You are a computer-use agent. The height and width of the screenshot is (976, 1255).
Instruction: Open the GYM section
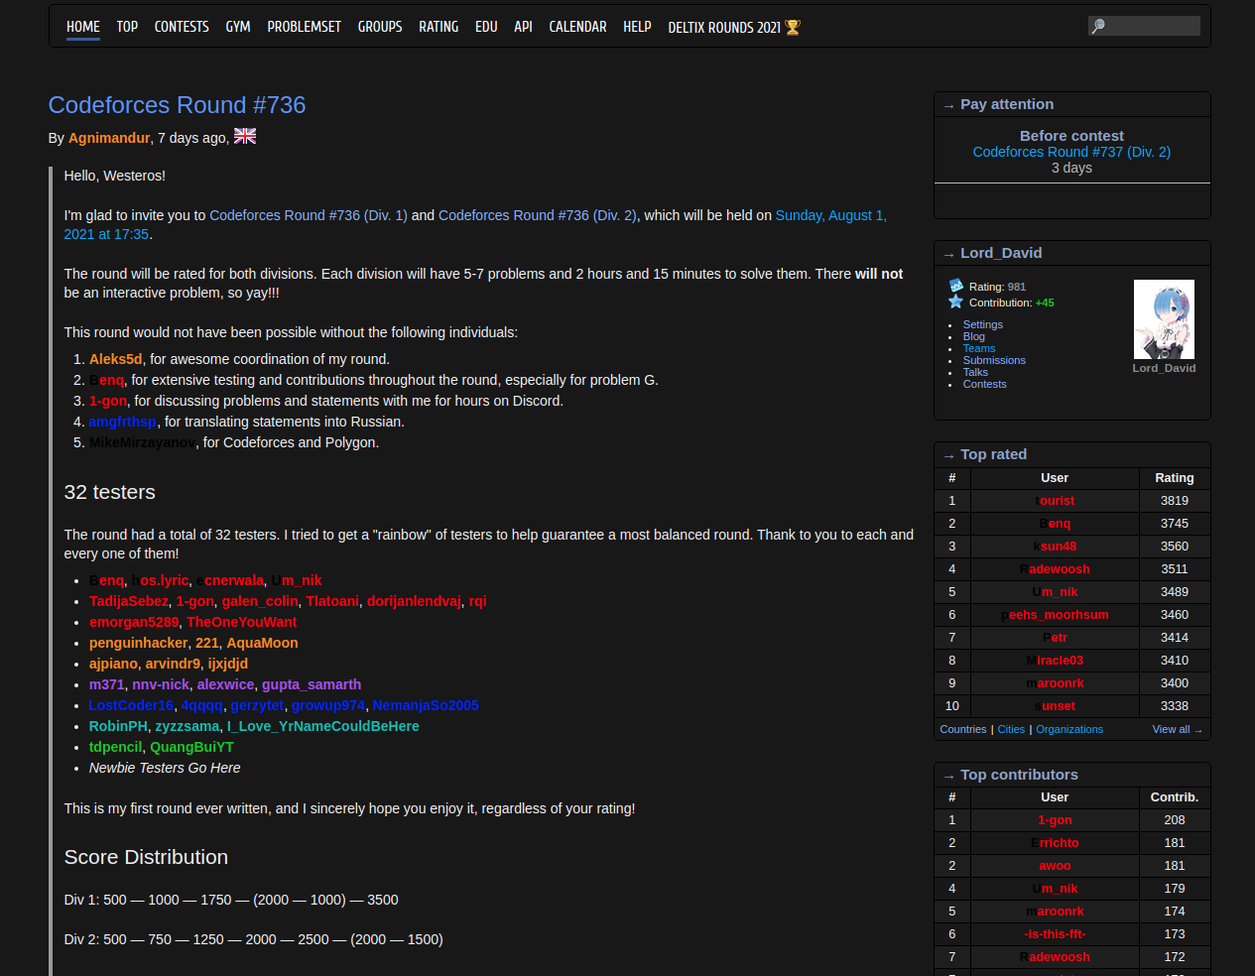238,27
